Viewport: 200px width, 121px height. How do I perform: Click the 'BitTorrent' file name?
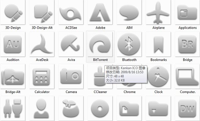click(x=100, y=60)
